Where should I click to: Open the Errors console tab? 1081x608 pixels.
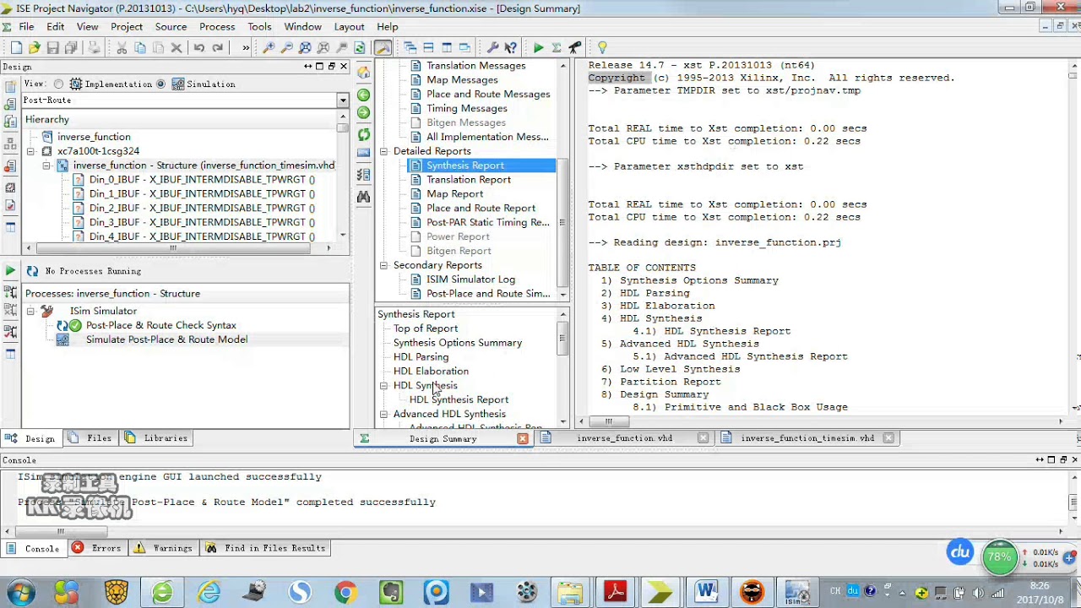[96, 548]
